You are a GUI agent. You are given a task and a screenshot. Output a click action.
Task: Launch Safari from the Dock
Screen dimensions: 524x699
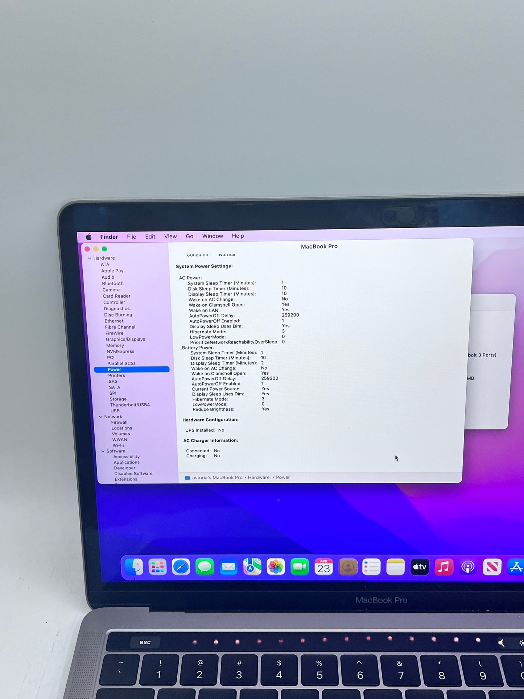[x=181, y=567]
